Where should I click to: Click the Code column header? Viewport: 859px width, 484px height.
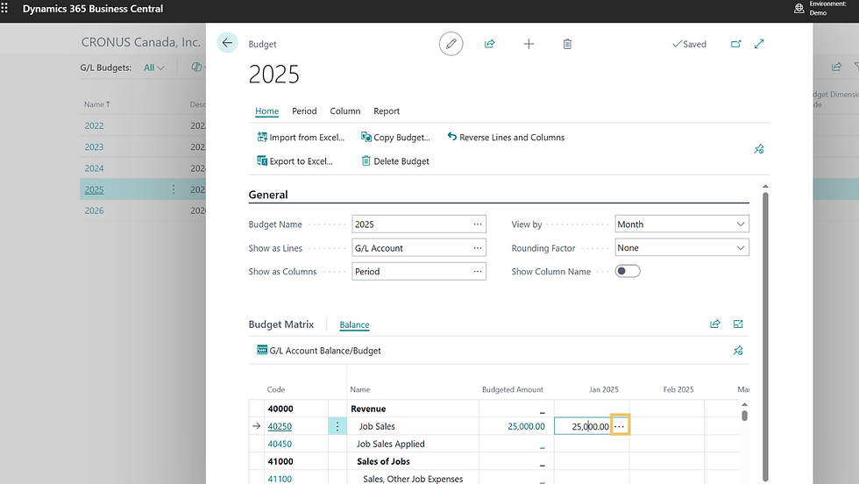tap(276, 389)
